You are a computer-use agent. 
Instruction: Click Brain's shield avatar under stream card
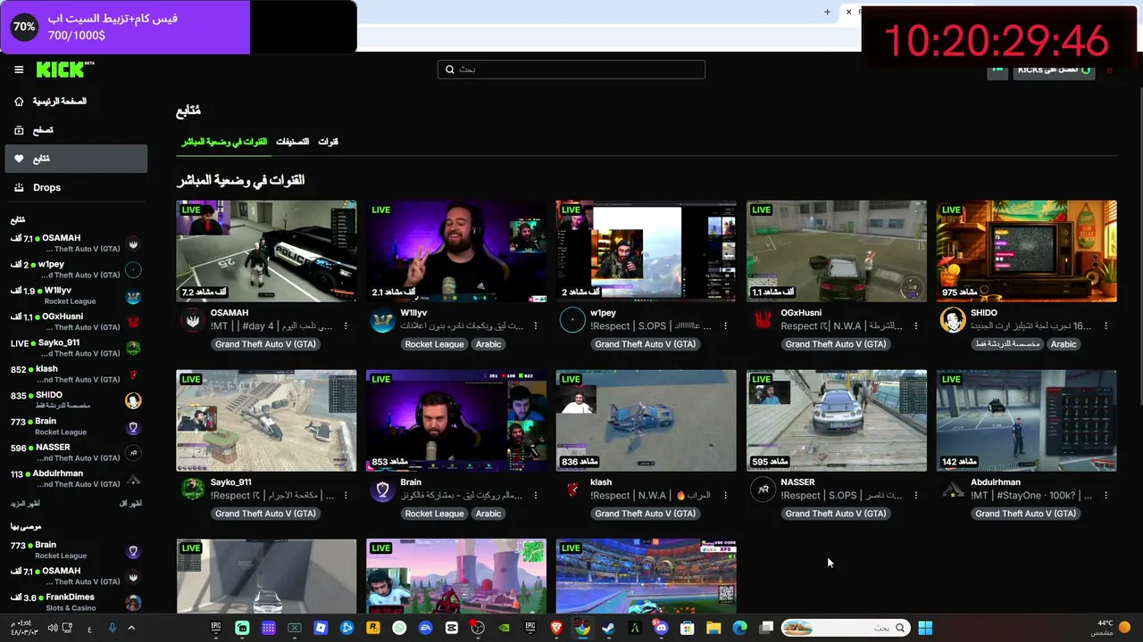pyautogui.click(x=382, y=490)
